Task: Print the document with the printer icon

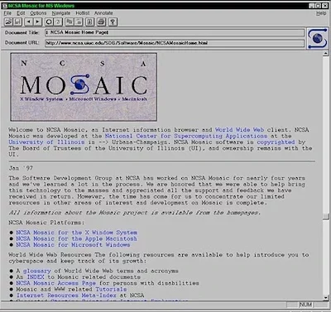Action: [101, 22]
